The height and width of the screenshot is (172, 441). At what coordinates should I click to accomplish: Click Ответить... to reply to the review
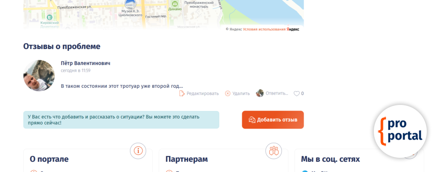pyautogui.click(x=277, y=93)
